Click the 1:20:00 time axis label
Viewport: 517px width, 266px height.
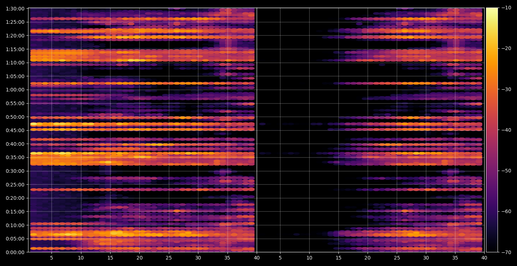click(x=15, y=36)
